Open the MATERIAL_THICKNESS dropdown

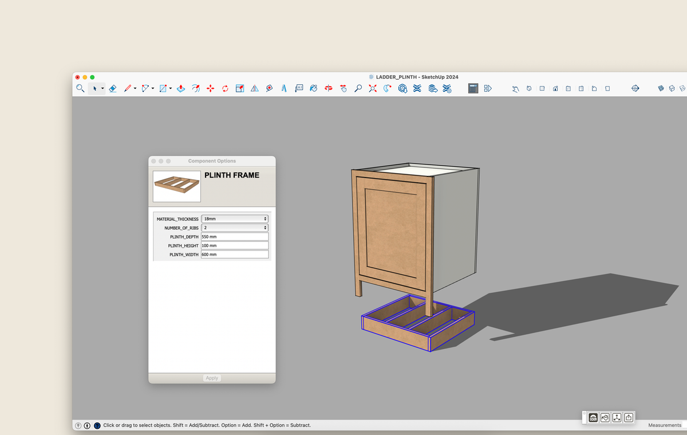coord(235,218)
